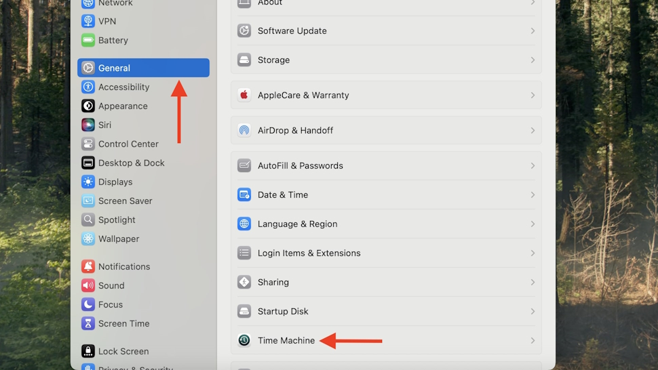Open the Screen Saver icon
Screen dimensions: 658x370
(x=88, y=201)
